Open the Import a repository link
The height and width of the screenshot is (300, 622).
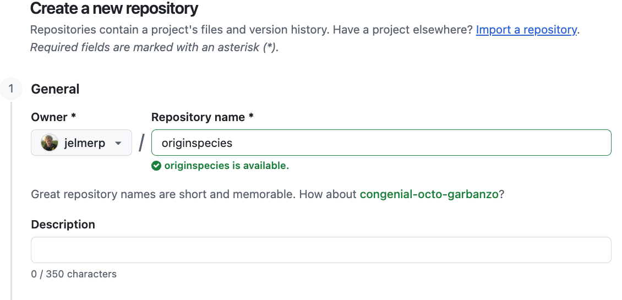pyautogui.click(x=526, y=30)
